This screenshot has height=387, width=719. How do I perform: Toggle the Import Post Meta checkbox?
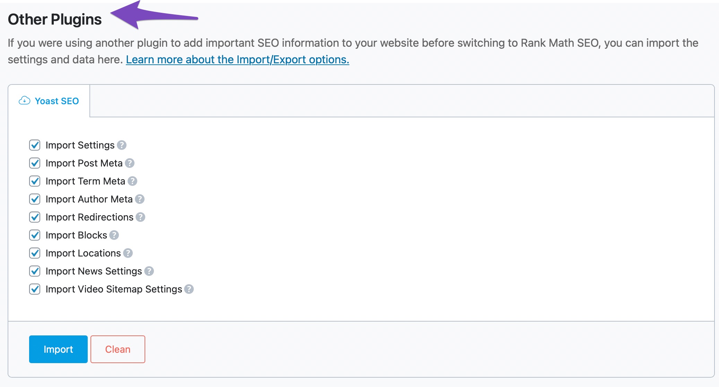pyautogui.click(x=35, y=163)
